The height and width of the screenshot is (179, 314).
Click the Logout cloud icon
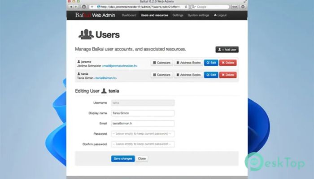pyautogui.click(x=215, y=15)
